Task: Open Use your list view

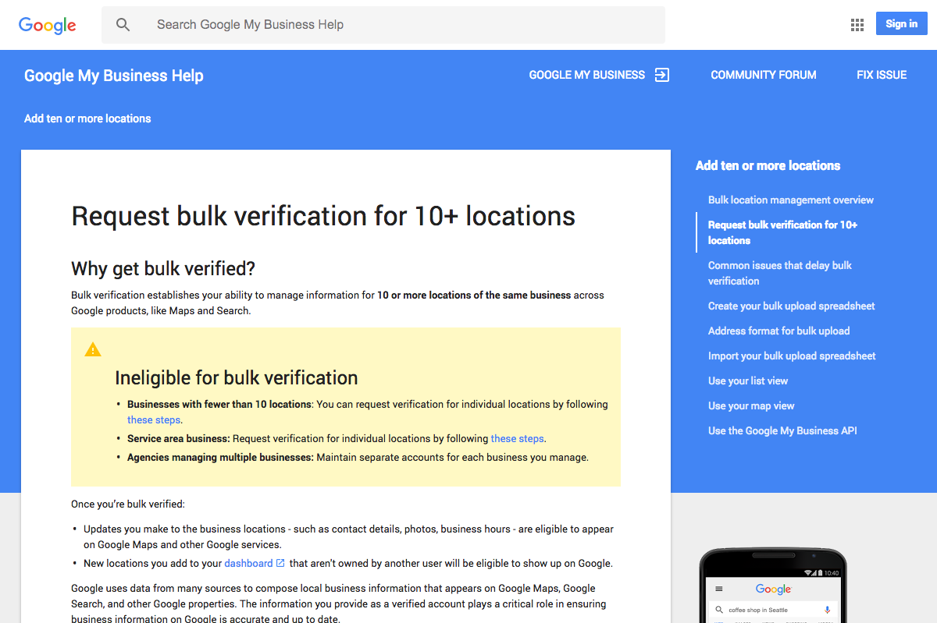Action: [x=748, y=381]
